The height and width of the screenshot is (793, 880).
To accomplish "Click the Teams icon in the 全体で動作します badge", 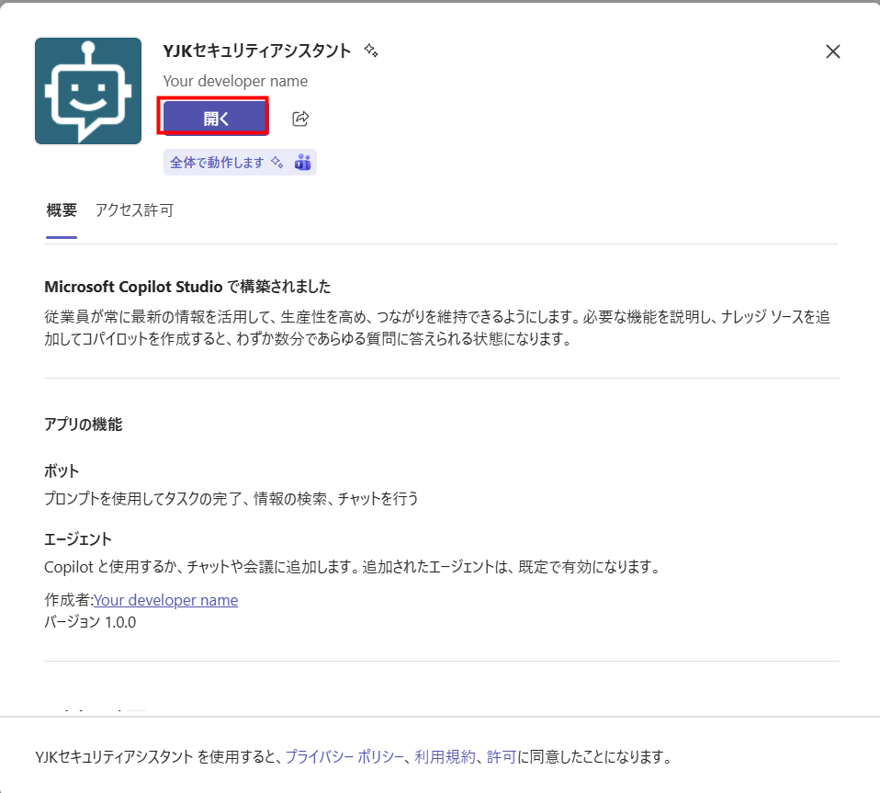I will coord(302,163).
